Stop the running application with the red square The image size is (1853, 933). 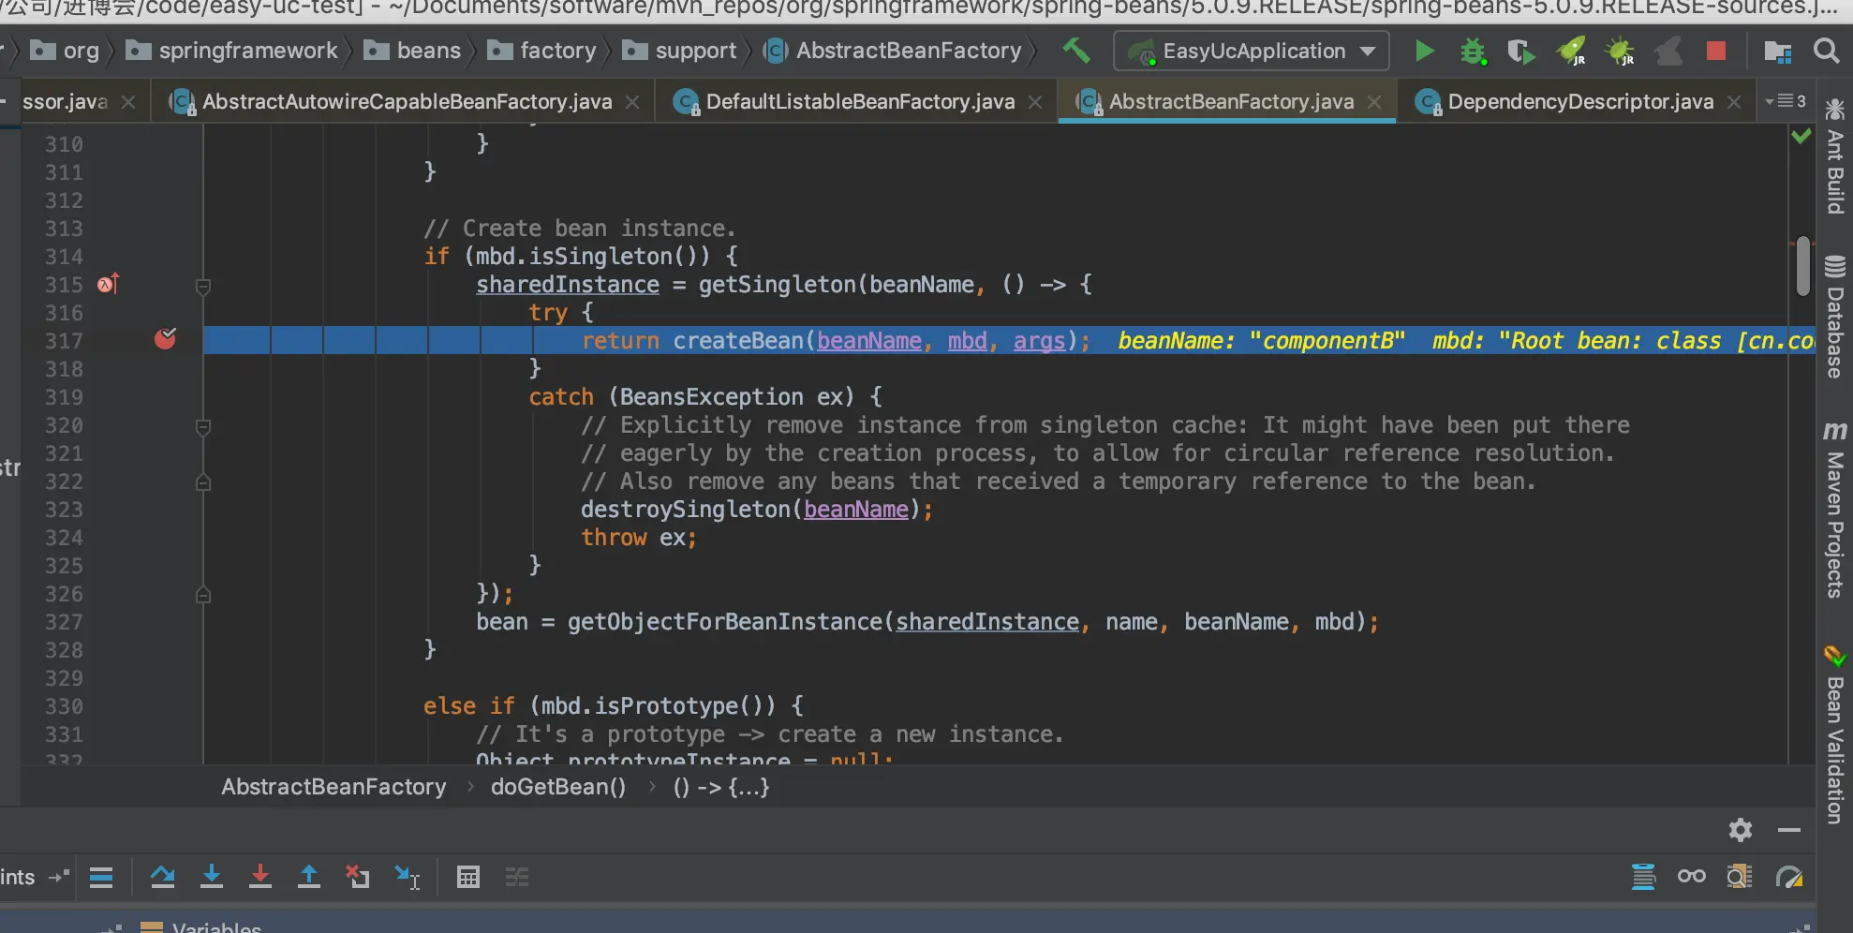[1716, 51]
